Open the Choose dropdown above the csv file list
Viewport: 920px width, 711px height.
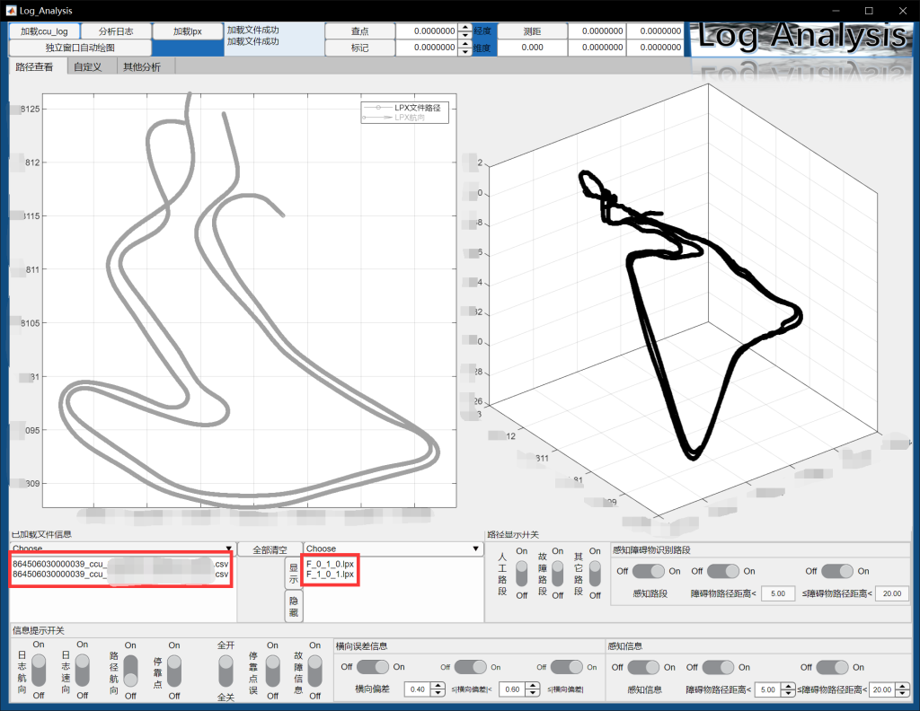coord(121,549)
